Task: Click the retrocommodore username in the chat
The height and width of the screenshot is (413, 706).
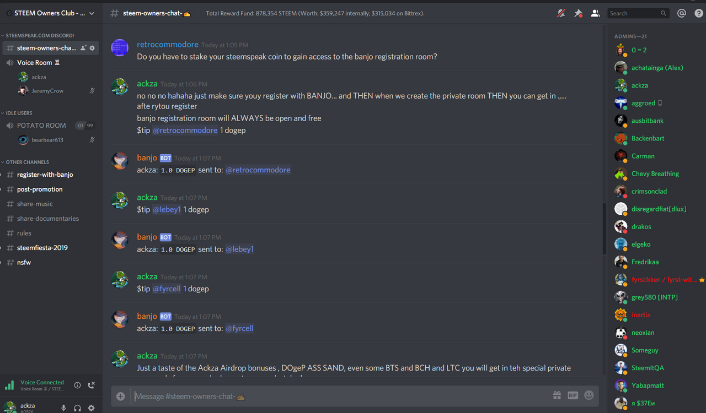Action: pyautogui.click(x=168, y=45)
